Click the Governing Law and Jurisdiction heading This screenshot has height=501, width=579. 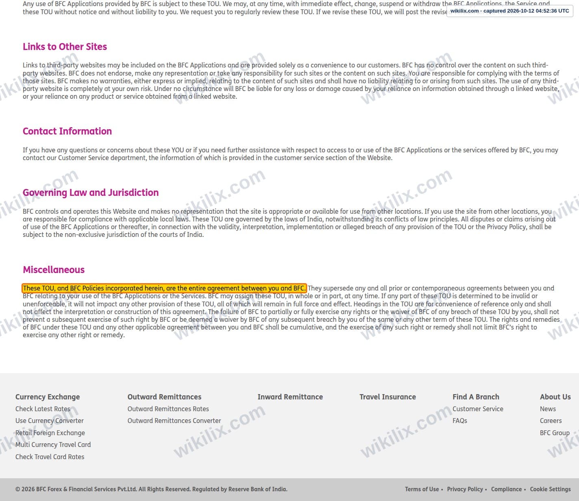(x=91, y=193)
